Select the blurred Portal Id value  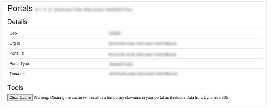tap(143, 54)
